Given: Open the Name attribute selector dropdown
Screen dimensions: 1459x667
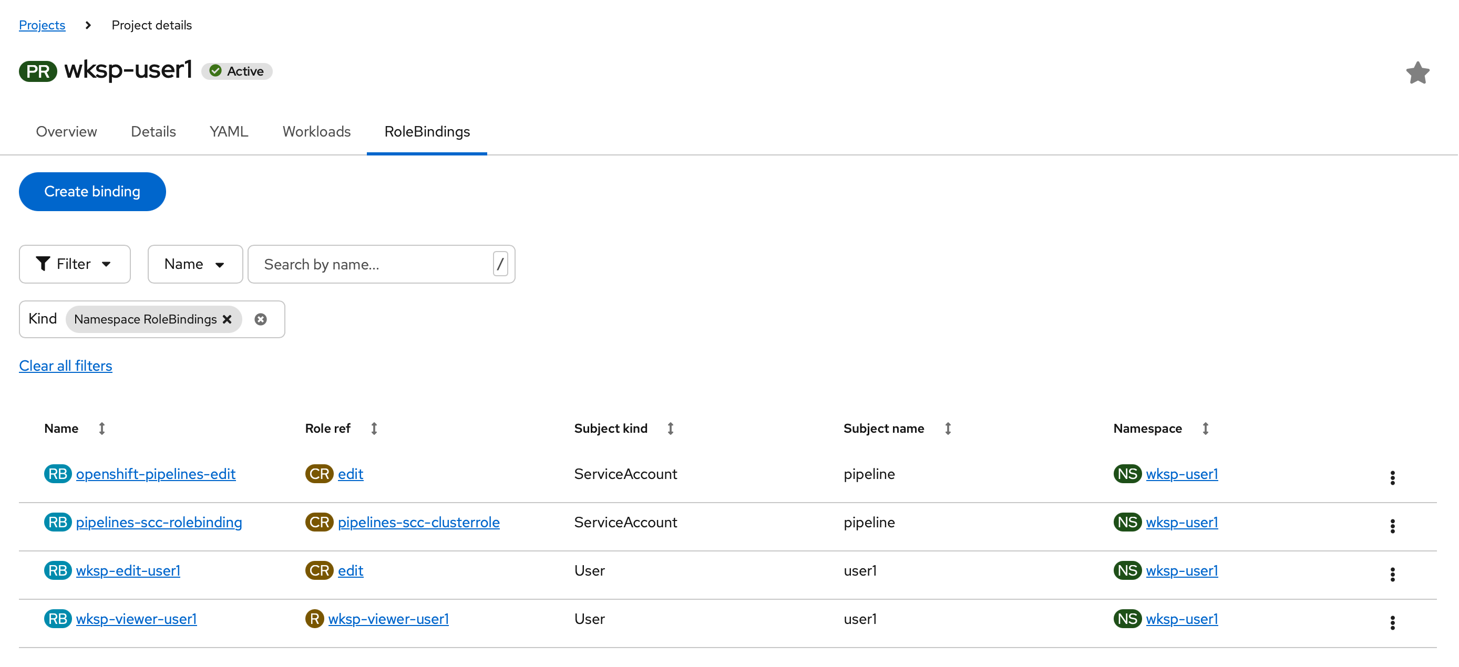Looking at the screenshot, I should pyautogui.click(x=194, y=264).
